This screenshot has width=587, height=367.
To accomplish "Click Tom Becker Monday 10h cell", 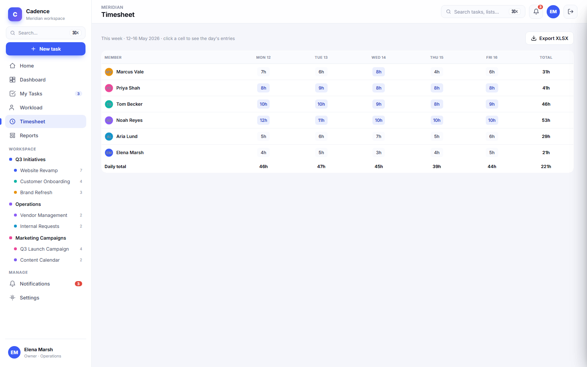I will click(263, 104).
